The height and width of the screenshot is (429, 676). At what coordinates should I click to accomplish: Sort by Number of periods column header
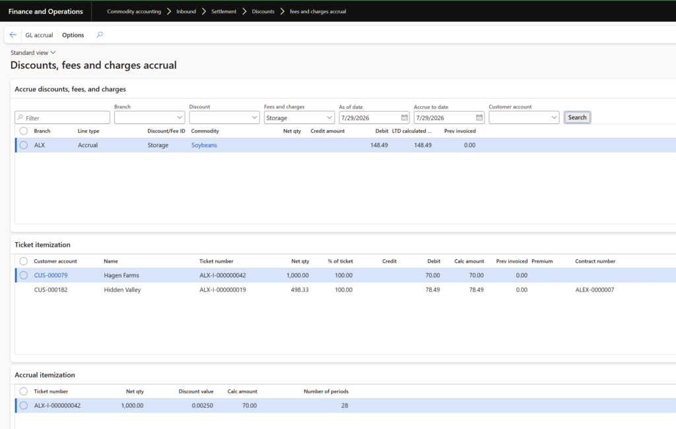point(326,391)
